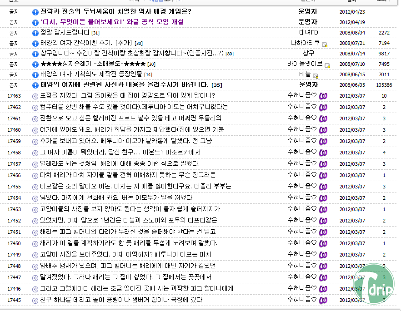This screenshot has height=311, width=401.
Task: Open the post '양배추 냄새가 났으며, 피그 할머니는'
Action: click(x=128, y=266)
